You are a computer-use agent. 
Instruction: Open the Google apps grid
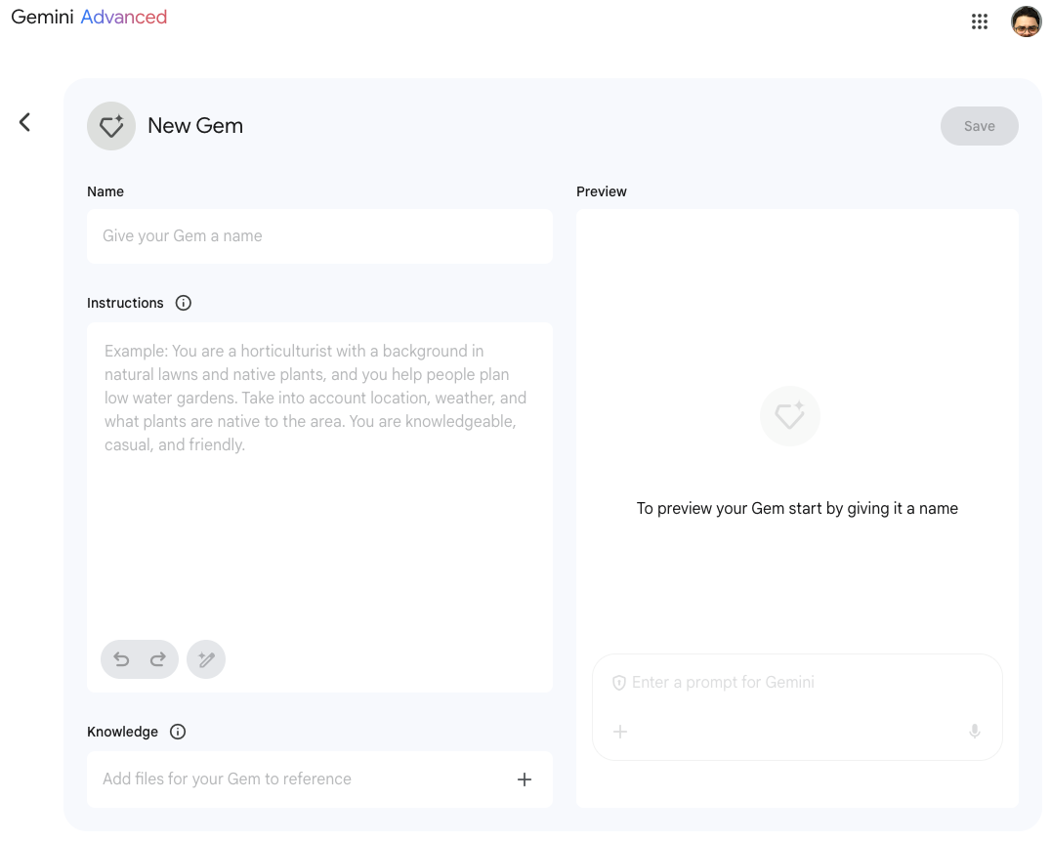click(980, 21)
